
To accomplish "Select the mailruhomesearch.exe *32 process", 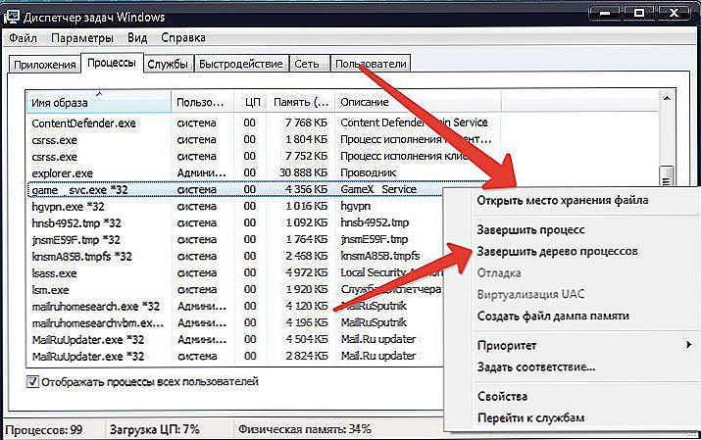I will (x=234, y=307).
